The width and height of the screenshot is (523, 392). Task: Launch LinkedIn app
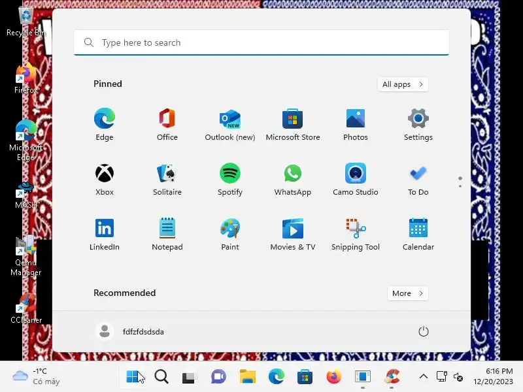coord(105,234)
